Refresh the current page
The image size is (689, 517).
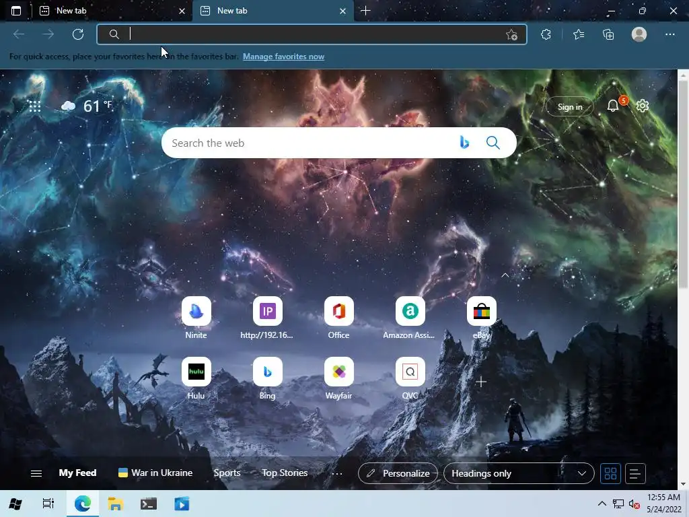78,34
